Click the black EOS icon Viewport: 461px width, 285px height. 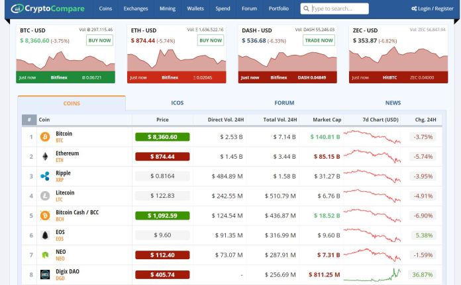(x=45, y=235)
